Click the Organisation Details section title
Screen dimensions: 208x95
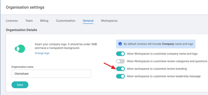(x=22, y=30)
